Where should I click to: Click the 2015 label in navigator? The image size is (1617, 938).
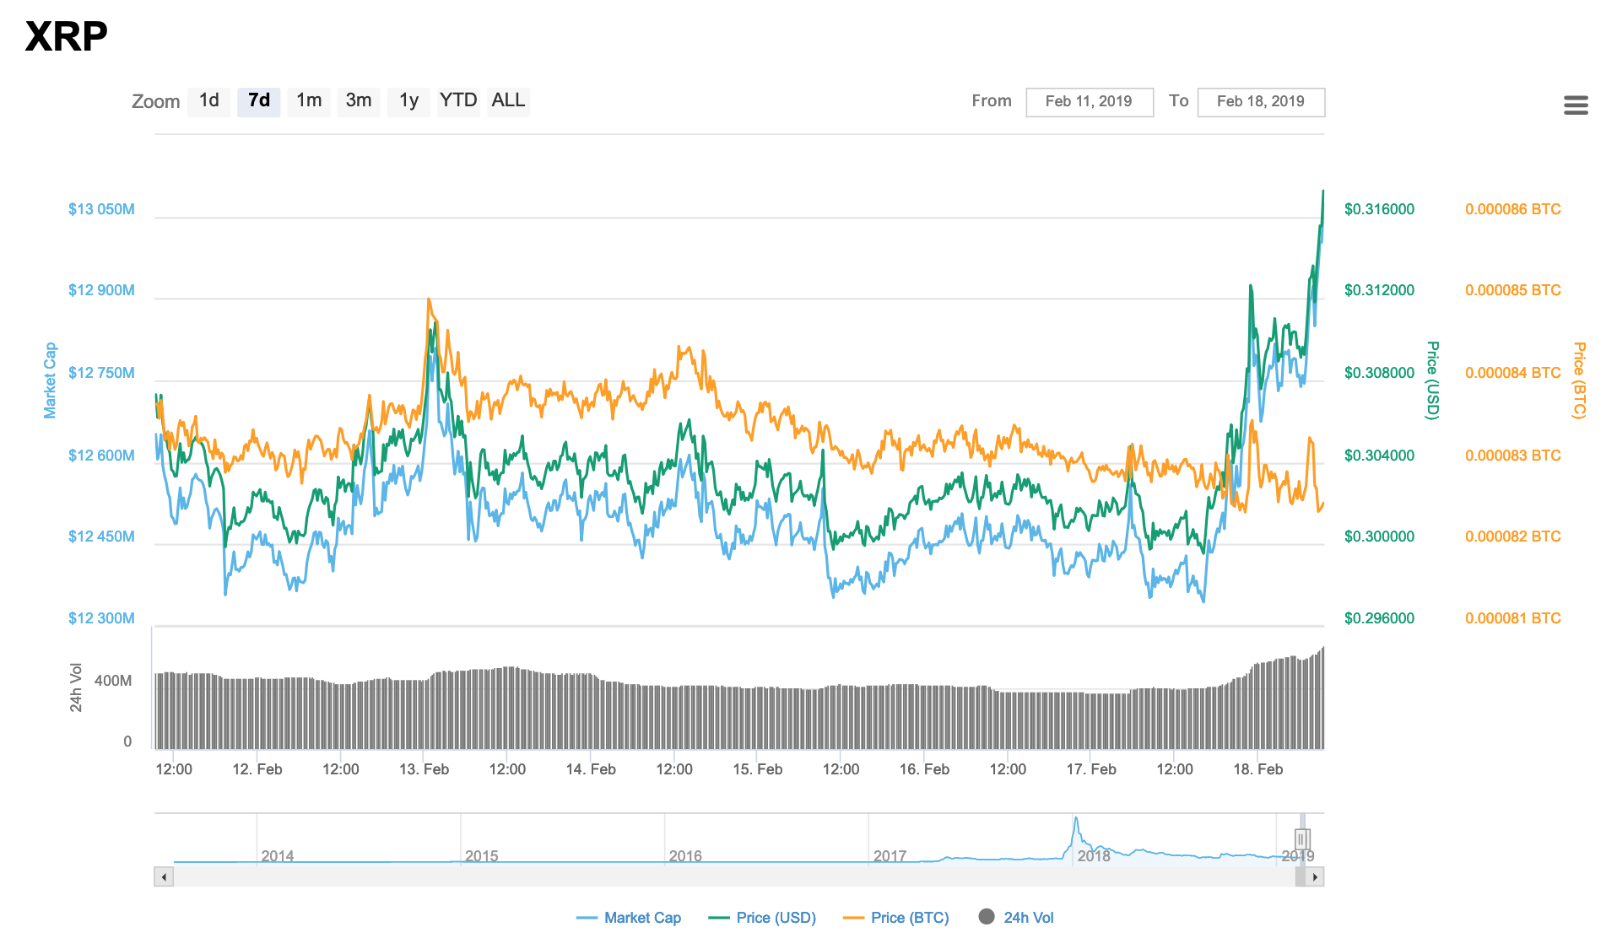coord(482,856)
